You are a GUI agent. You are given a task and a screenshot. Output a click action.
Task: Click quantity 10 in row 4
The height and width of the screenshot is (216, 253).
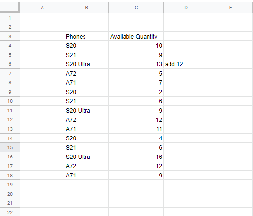(136, 45)
